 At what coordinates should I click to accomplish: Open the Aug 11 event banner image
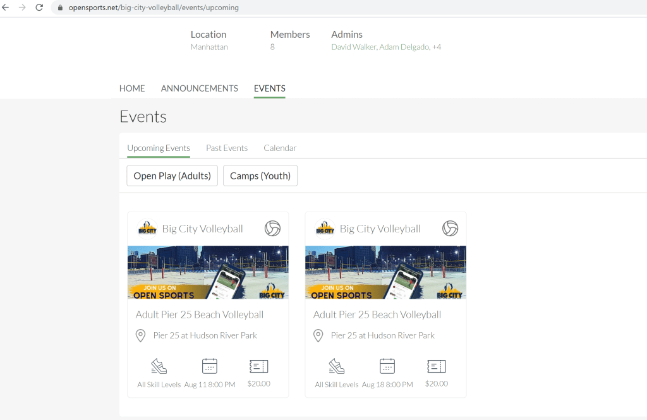208,272
